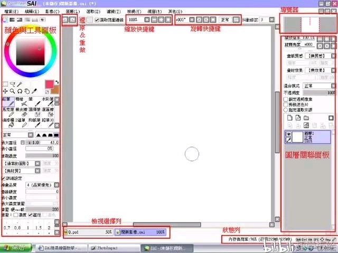338x253 pixels.
Task: Toggle 詳細設定 advanced settings checkbox
Action: coord(4,178)
